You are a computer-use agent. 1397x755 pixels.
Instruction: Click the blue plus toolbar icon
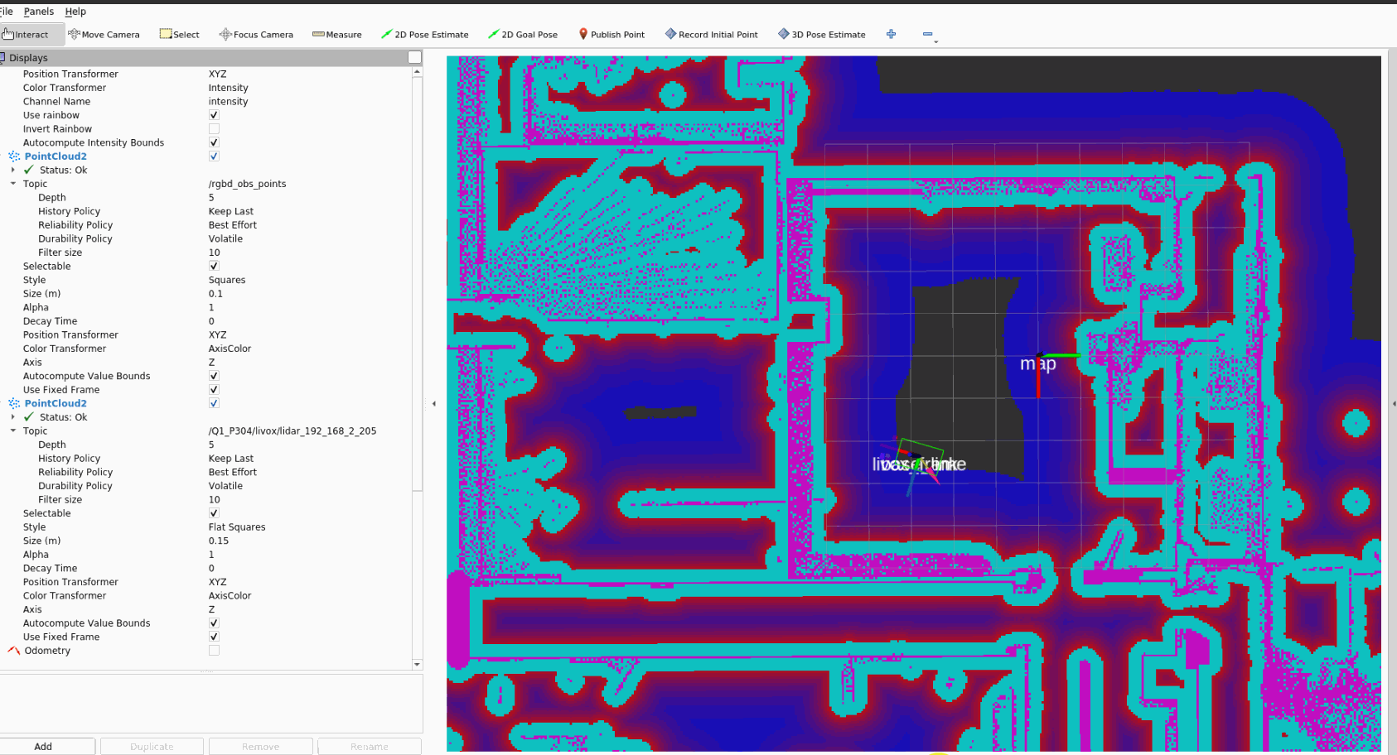pyautogui.click(x=891, y=34)
